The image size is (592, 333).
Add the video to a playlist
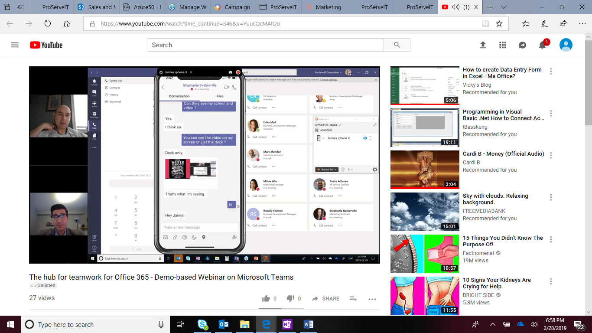pyautogui.click(x=353, y=299)
